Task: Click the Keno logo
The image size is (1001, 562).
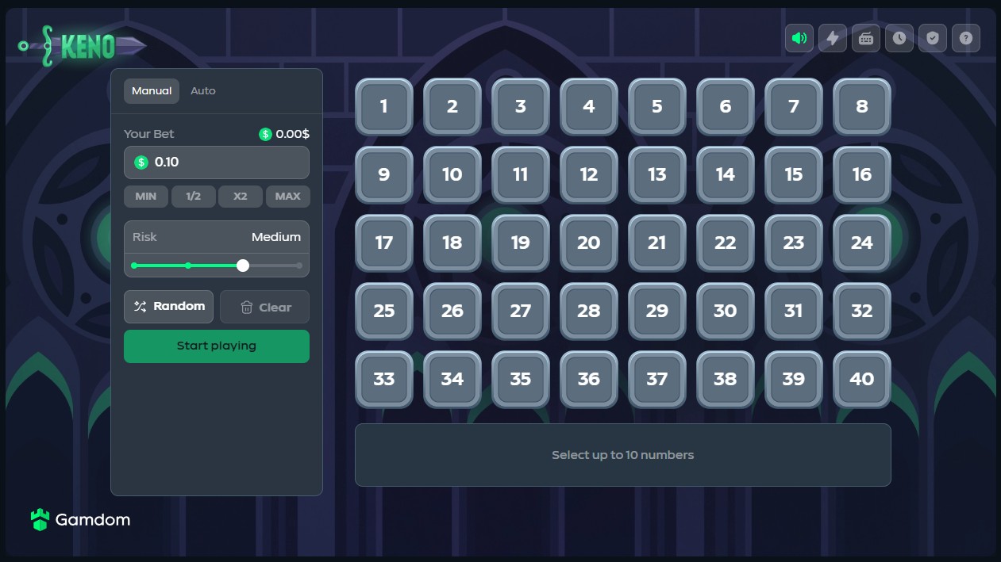Action: (82, 46)
